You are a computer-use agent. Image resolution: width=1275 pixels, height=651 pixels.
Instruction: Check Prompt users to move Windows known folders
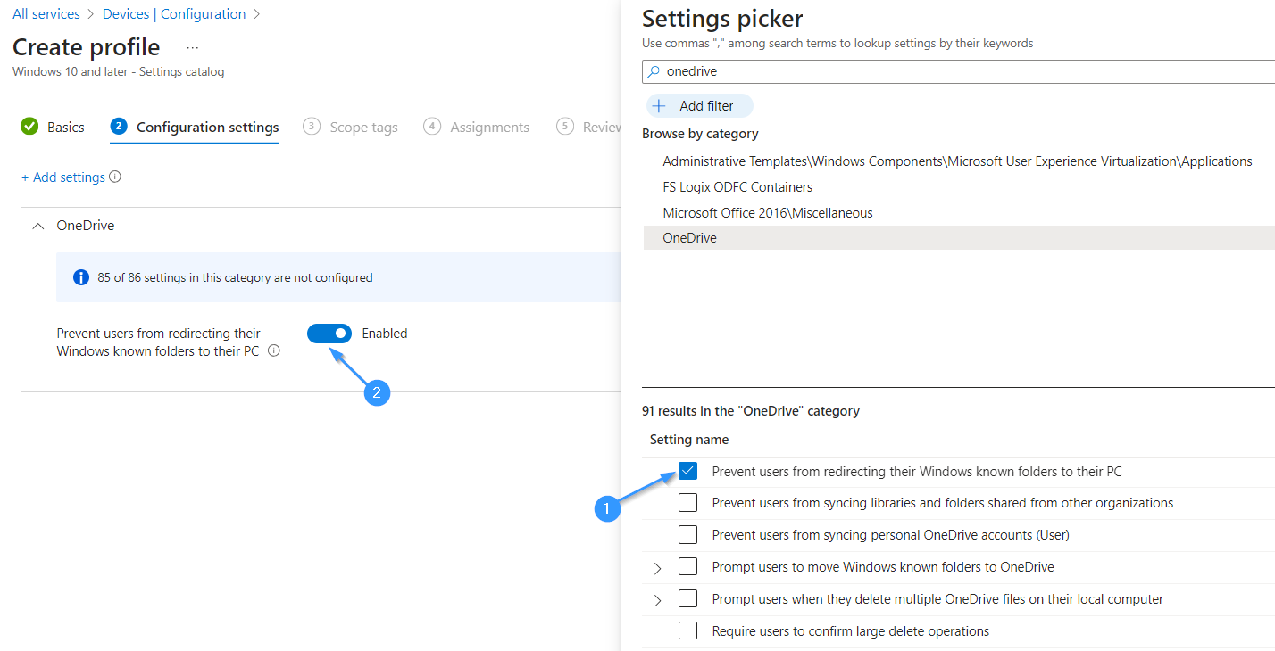point(687,567)
